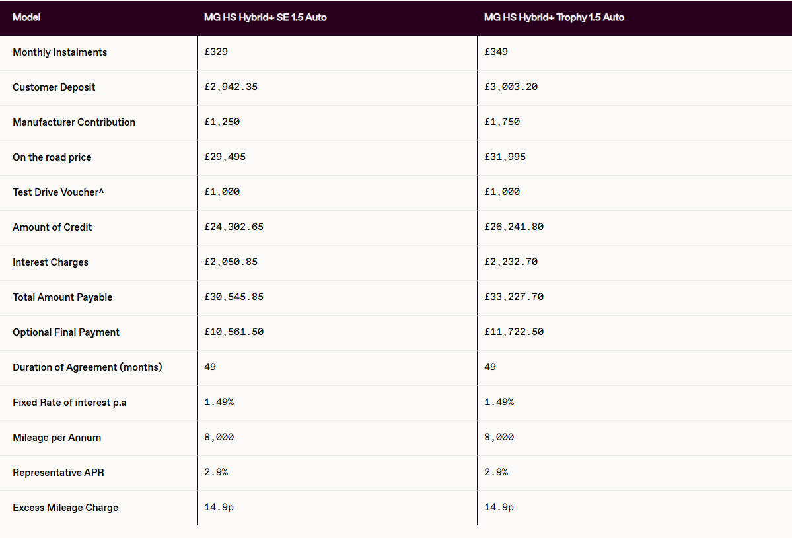Viewport: 792px width, 538px height.
Task: Select the MG HS Hybrid+ Trophy 1.5 Auto header
Action: [554, 17]
